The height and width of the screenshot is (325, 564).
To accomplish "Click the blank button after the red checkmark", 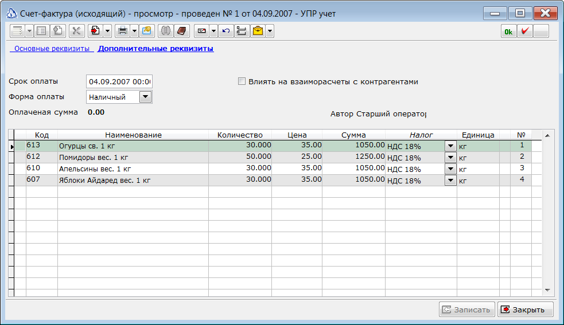I will click(x=541, y=32).
